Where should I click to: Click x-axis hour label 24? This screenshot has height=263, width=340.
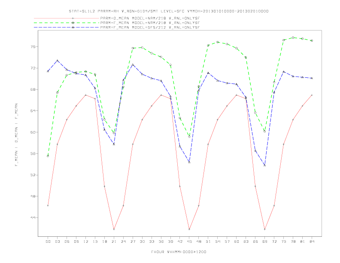pos(123,242)
